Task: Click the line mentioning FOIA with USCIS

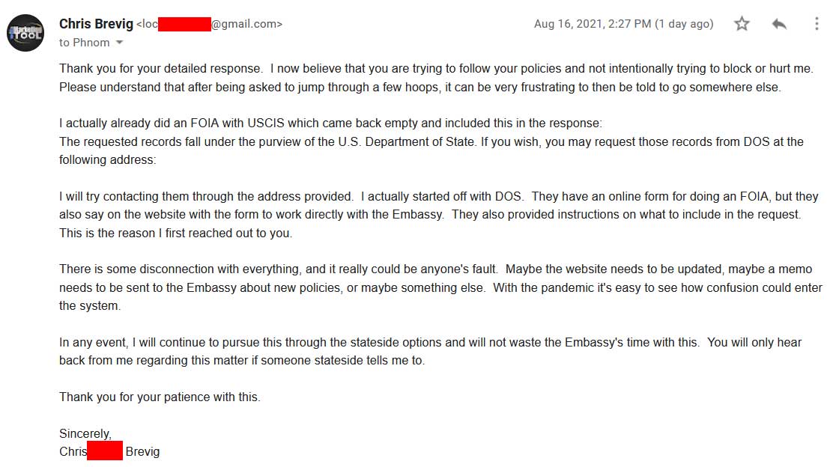Action: 330,123
